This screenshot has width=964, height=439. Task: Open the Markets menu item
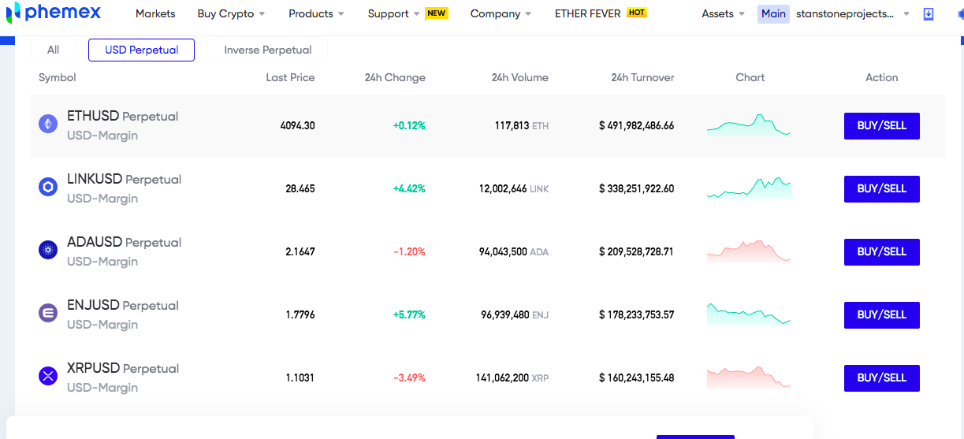155,13
